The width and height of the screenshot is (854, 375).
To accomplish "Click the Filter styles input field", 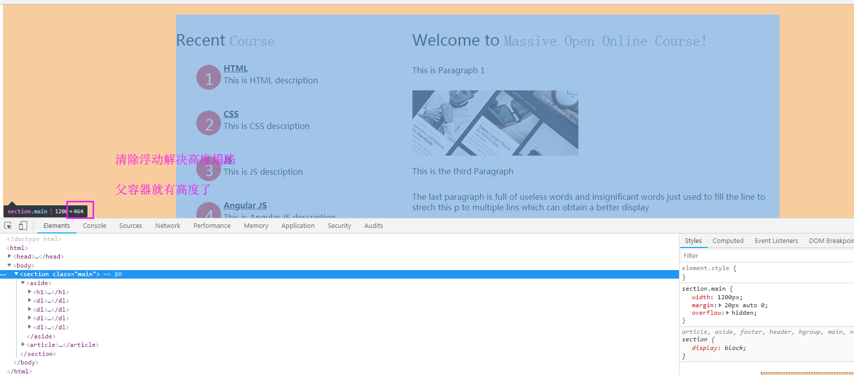I will pos(767,256).
